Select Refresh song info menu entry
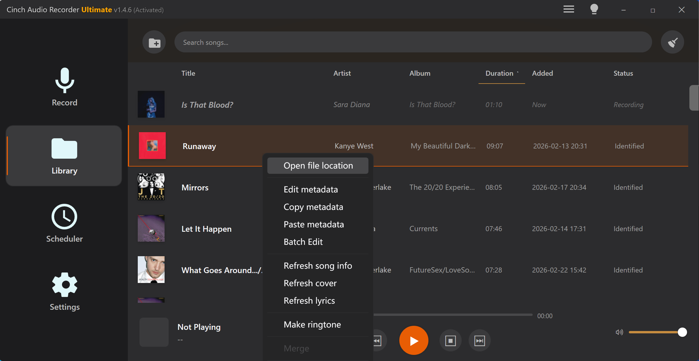 point(318,266)
